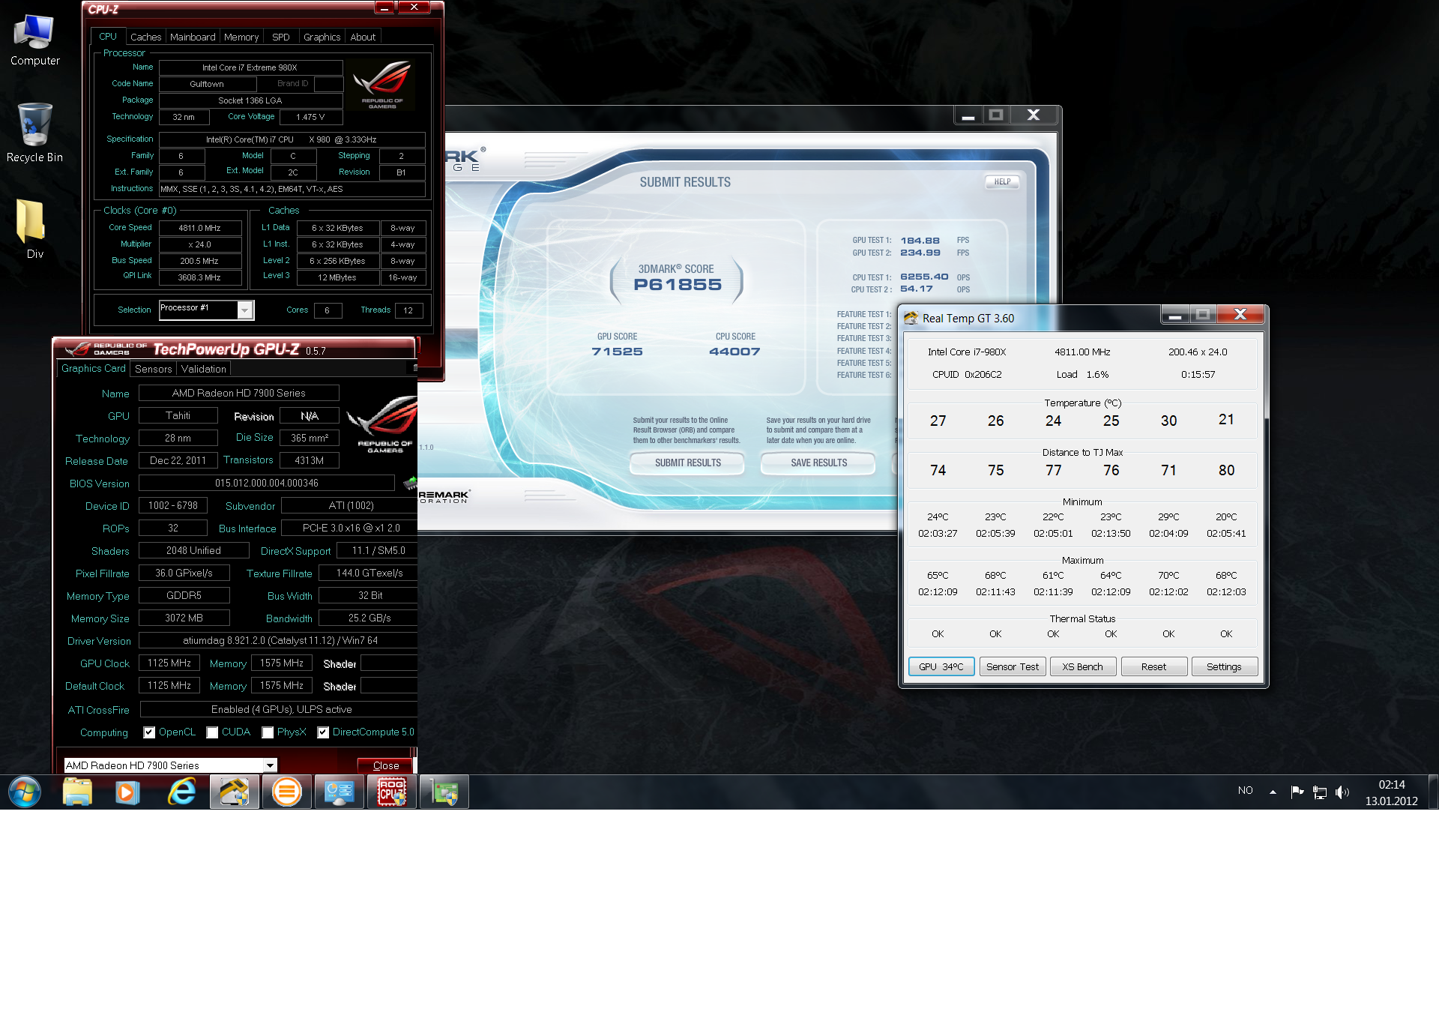
Task: Click the Core Speed 4811.0 MHz field
Action: tap(200, 228)
